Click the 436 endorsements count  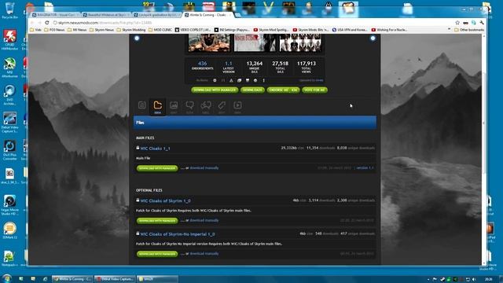[x=203, y=64]
